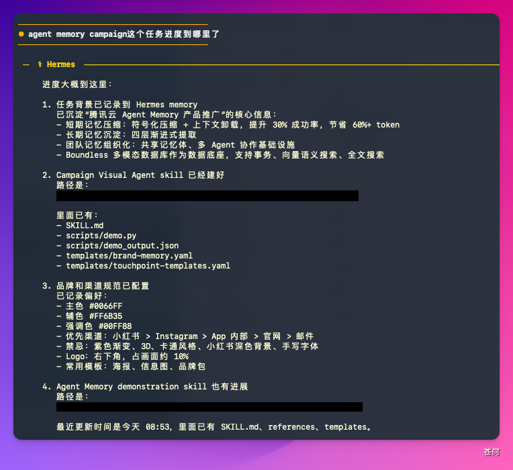The image size is (513, 470).
Task: Click the main color value '#0066FF'
Action: (x=105, y=306)
